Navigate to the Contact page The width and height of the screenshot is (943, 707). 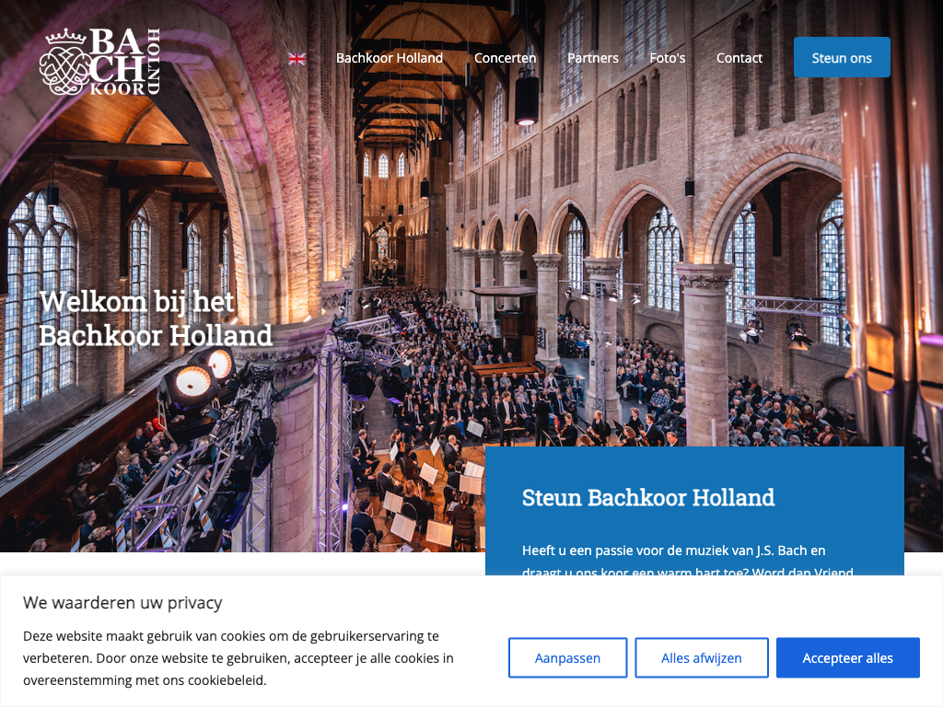click(x=739, y=58)
